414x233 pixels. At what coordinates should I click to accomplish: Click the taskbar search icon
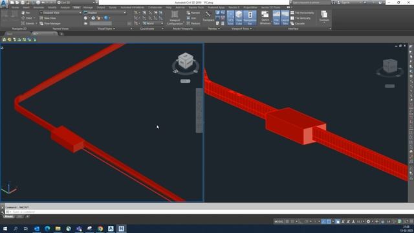[16, 228]
